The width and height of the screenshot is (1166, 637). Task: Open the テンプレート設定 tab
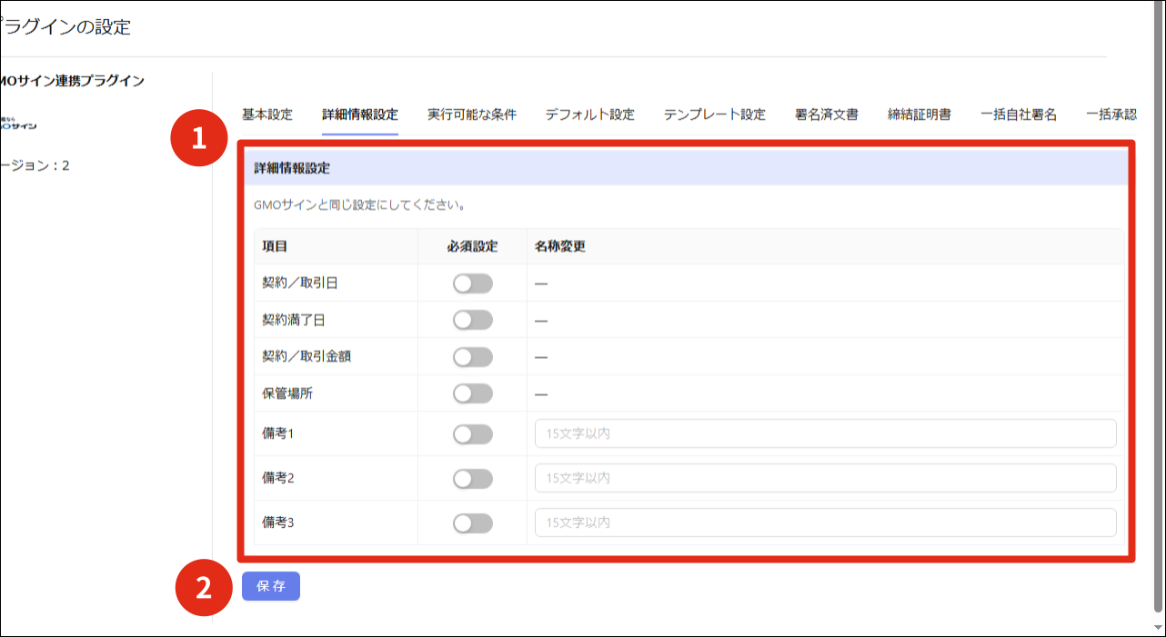point(715,114)
